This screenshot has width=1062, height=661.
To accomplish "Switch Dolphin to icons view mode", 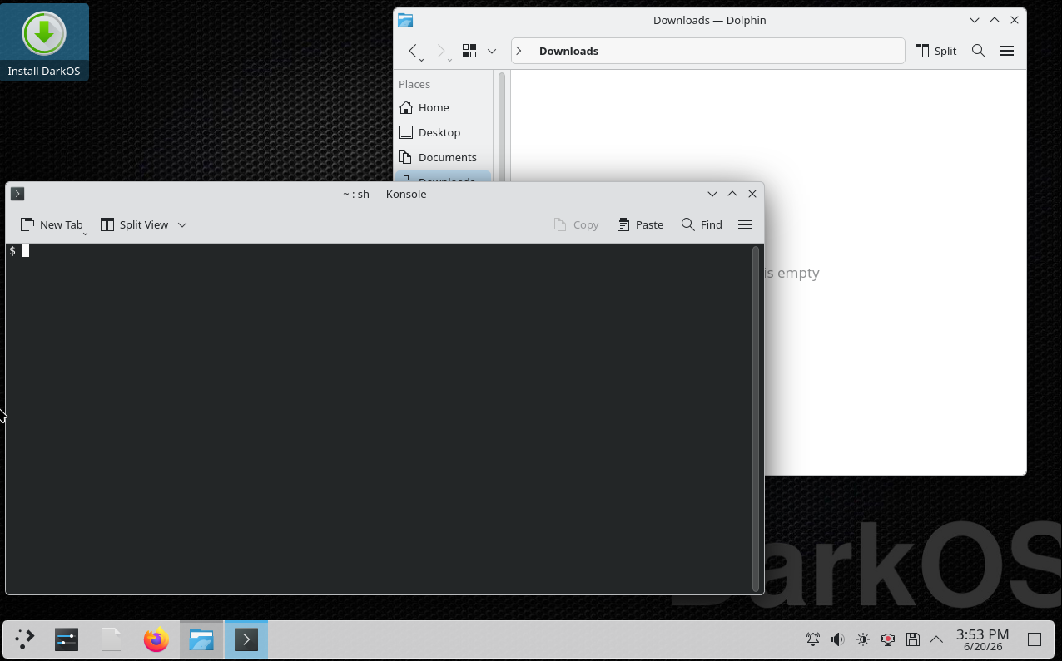I will click(469, 51).
